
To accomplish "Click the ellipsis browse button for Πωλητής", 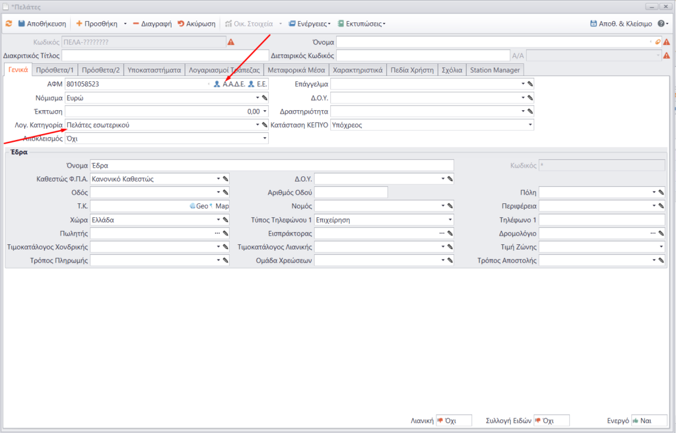I will (217, 234).
